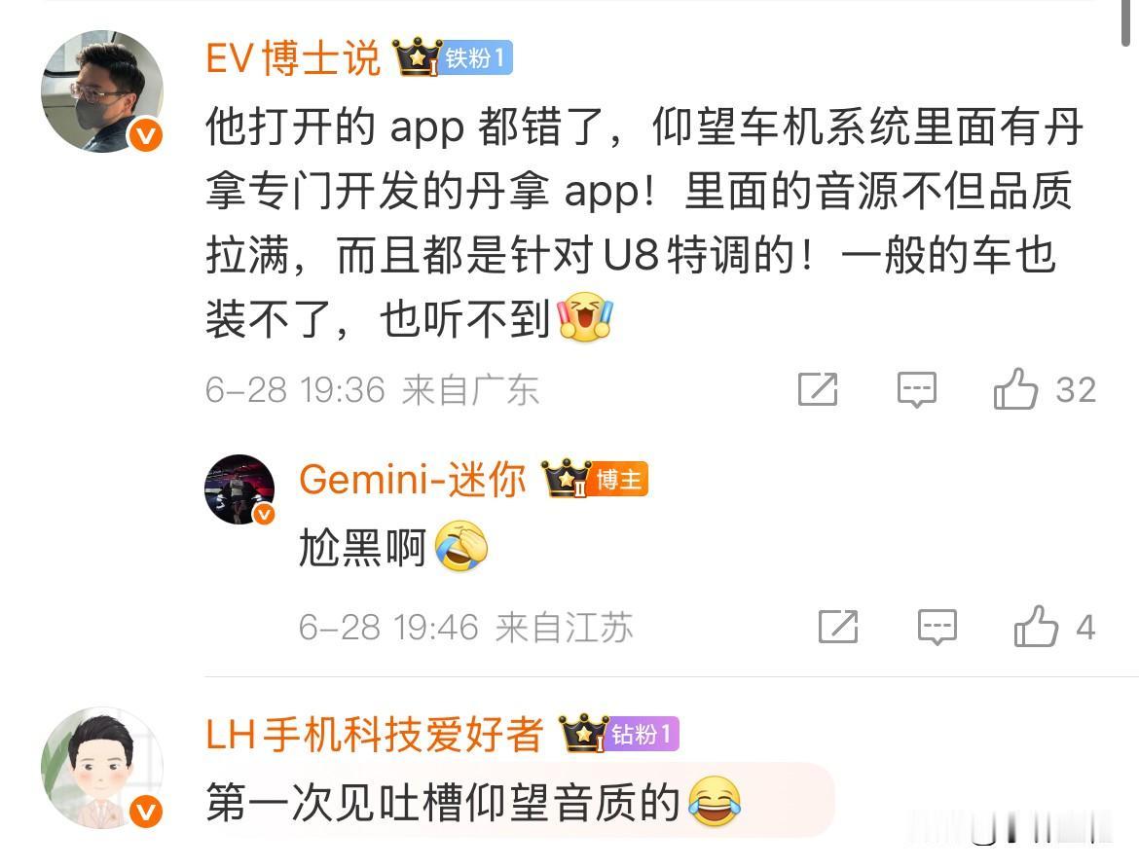
Task: Open reply bubble on Gemini-迷你's comment
Action: coord(937,627)
